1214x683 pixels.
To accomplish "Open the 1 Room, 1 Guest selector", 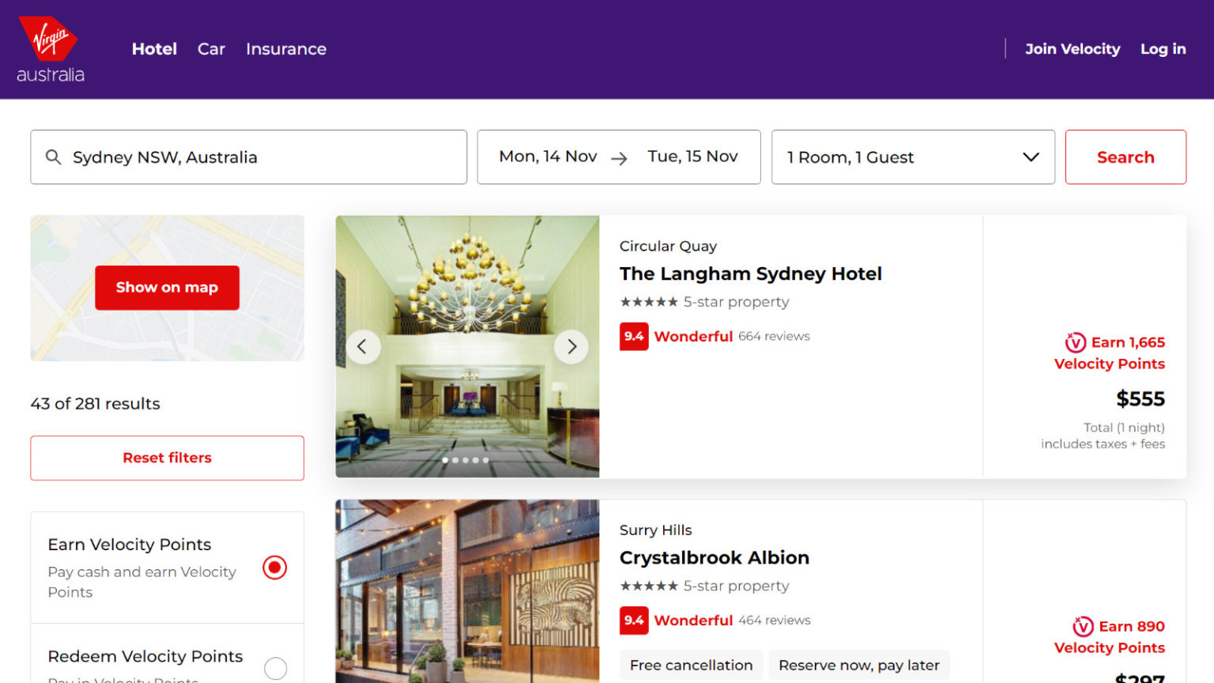I will [913, 157].
